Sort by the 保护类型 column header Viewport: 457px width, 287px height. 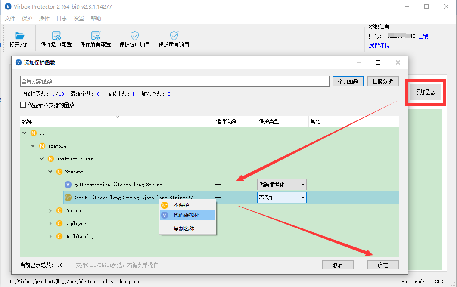(x=283, y=121)
